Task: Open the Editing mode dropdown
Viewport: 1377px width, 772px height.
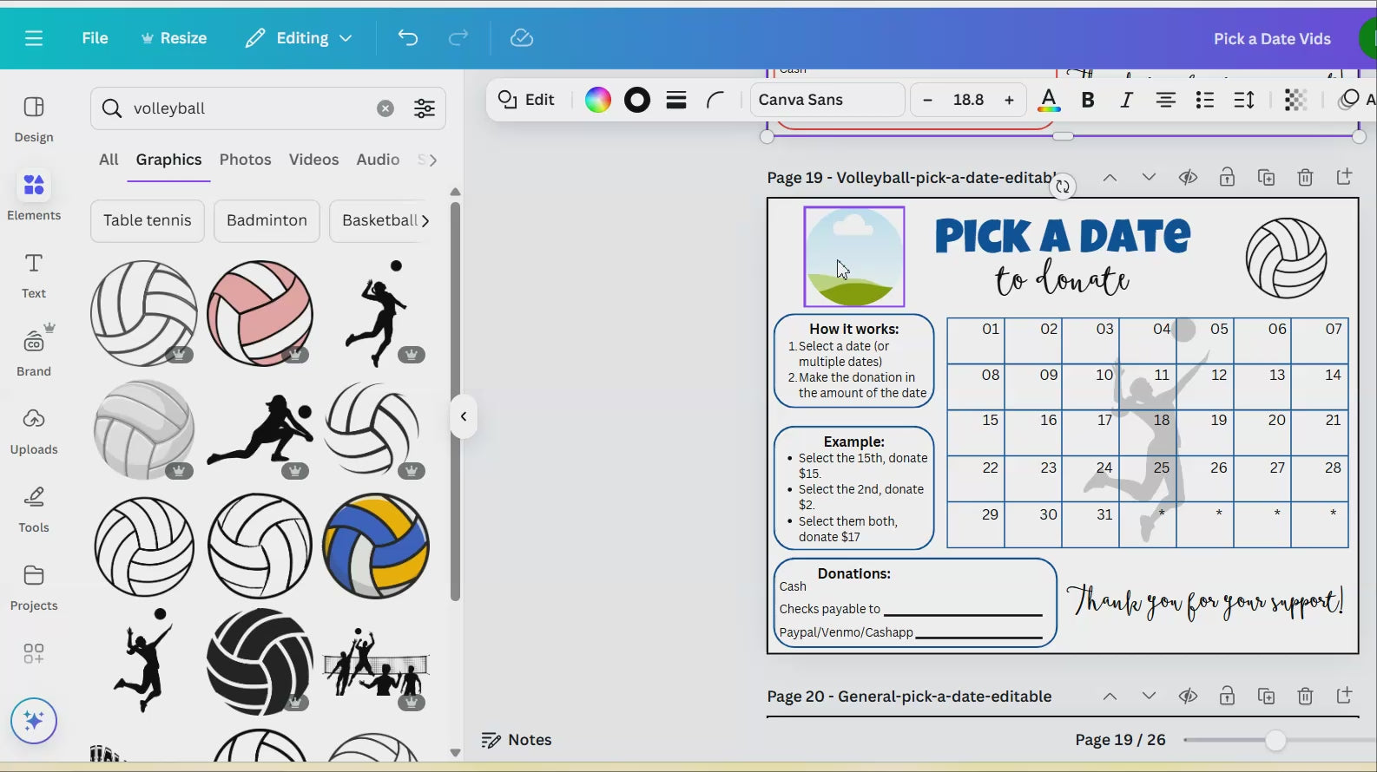Action: [299, 38]
